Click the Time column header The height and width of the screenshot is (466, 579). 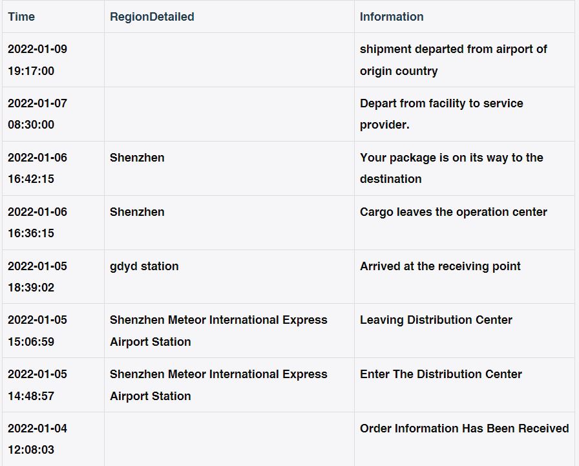pyautogui.click(x=21, y=17)
